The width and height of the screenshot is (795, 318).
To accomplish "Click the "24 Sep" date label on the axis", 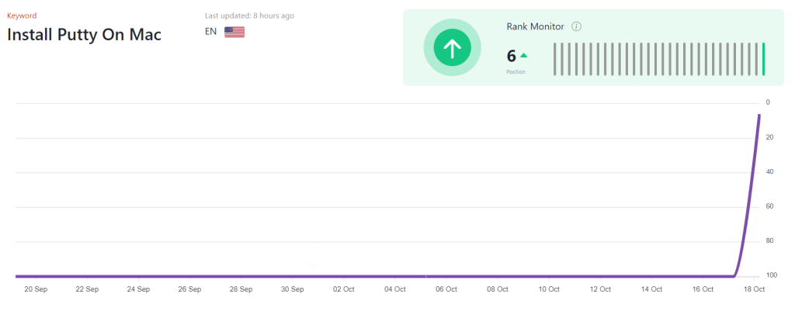I will 138,289.
